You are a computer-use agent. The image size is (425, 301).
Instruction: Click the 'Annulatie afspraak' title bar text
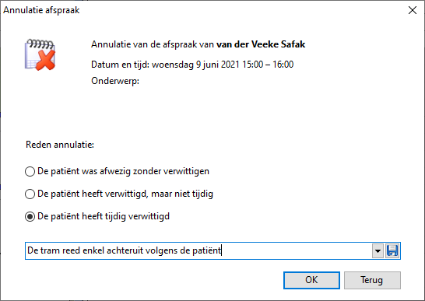click(41, 10)
